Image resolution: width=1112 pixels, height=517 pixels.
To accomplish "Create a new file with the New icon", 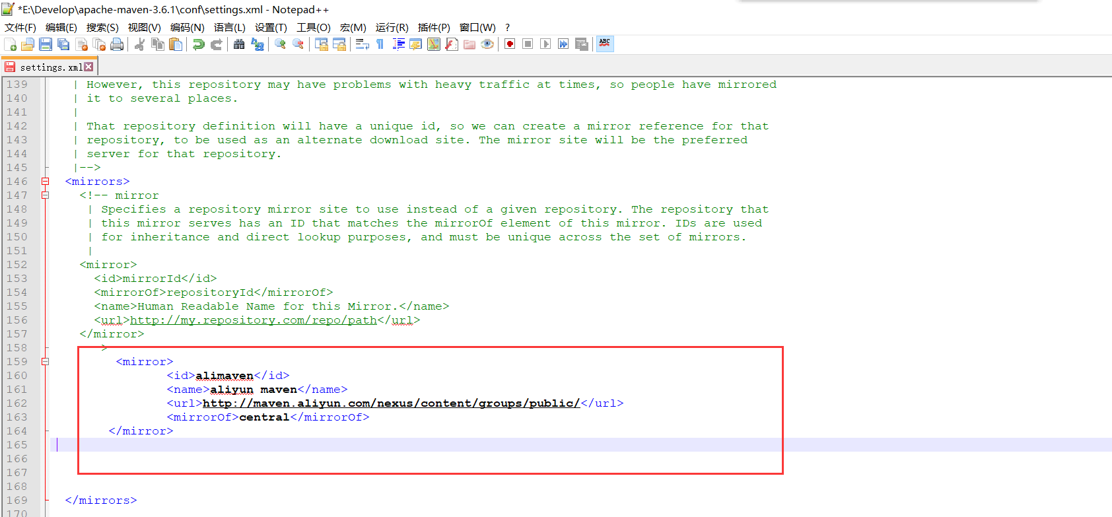I will [11, 44].
